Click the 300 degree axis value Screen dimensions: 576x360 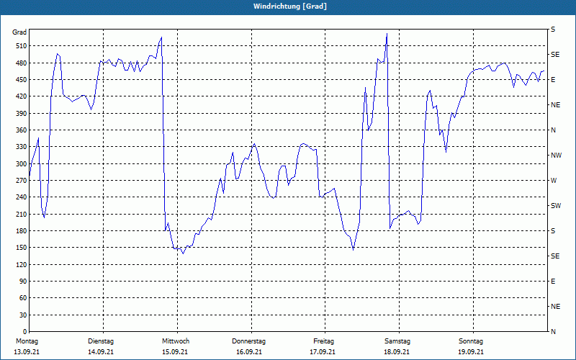pyautogui.click(x=22, y=164)
